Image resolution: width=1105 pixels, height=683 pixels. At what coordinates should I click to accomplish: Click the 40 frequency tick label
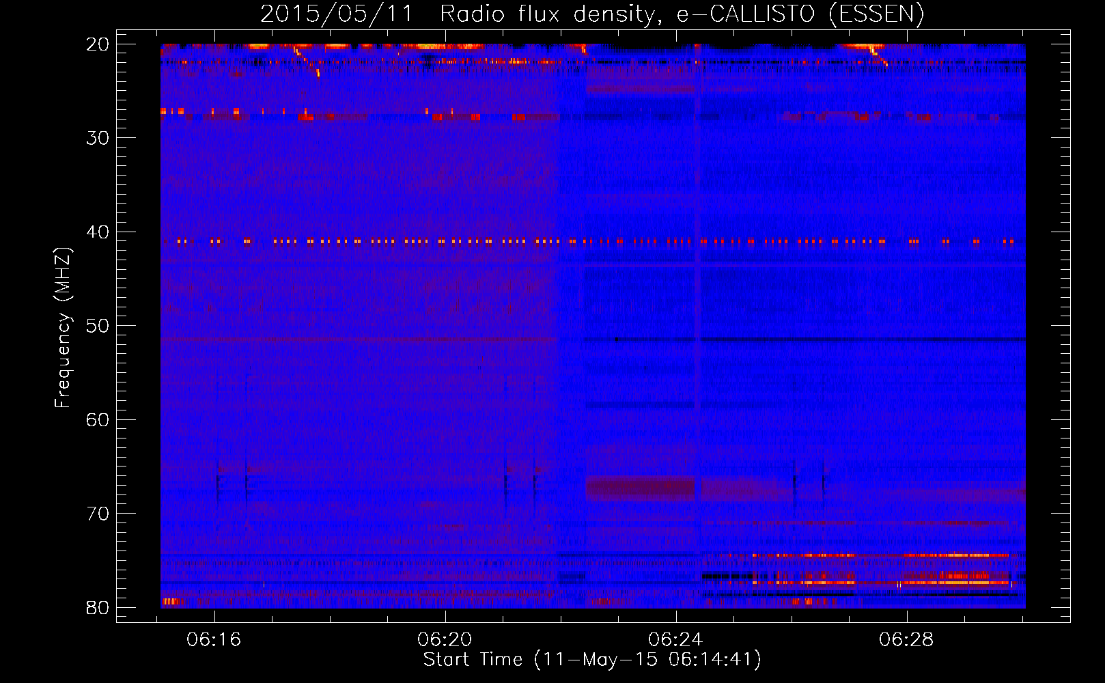point(98,232)
